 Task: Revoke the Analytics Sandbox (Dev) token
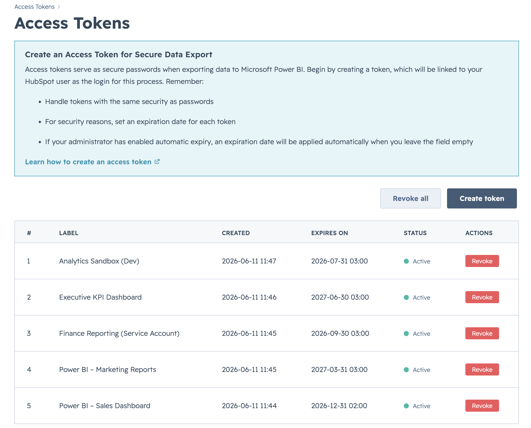click(x=482, y=261)
